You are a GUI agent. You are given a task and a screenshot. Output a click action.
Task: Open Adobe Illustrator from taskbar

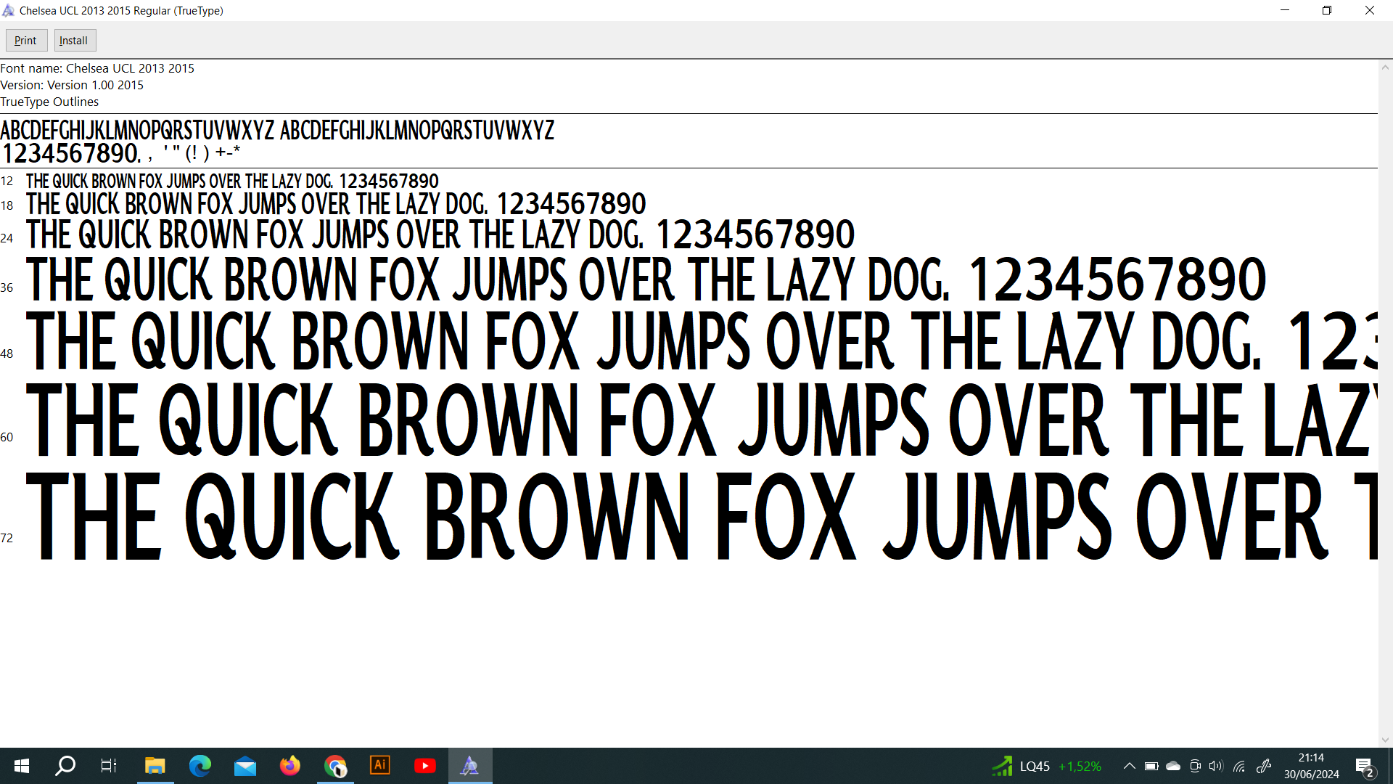(x=380, y=766)
